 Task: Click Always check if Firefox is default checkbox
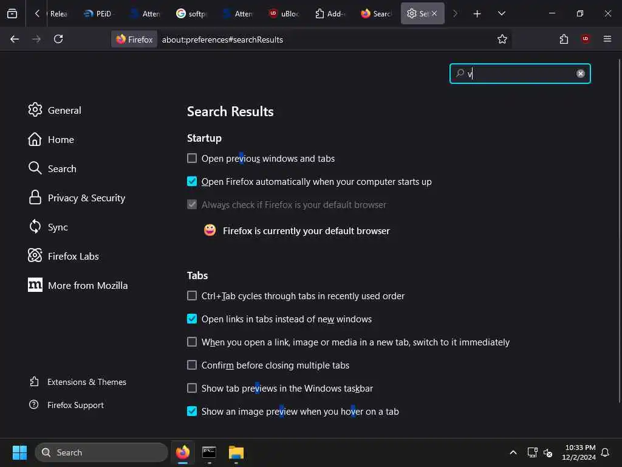tap(192, 204)
